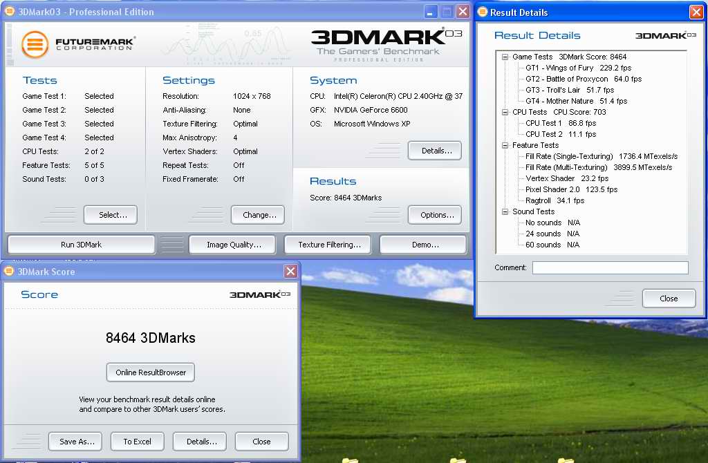Screen dimensions: 708x463
Task: Click the 3DMark03 title bar icon
Action: point(9,11)
